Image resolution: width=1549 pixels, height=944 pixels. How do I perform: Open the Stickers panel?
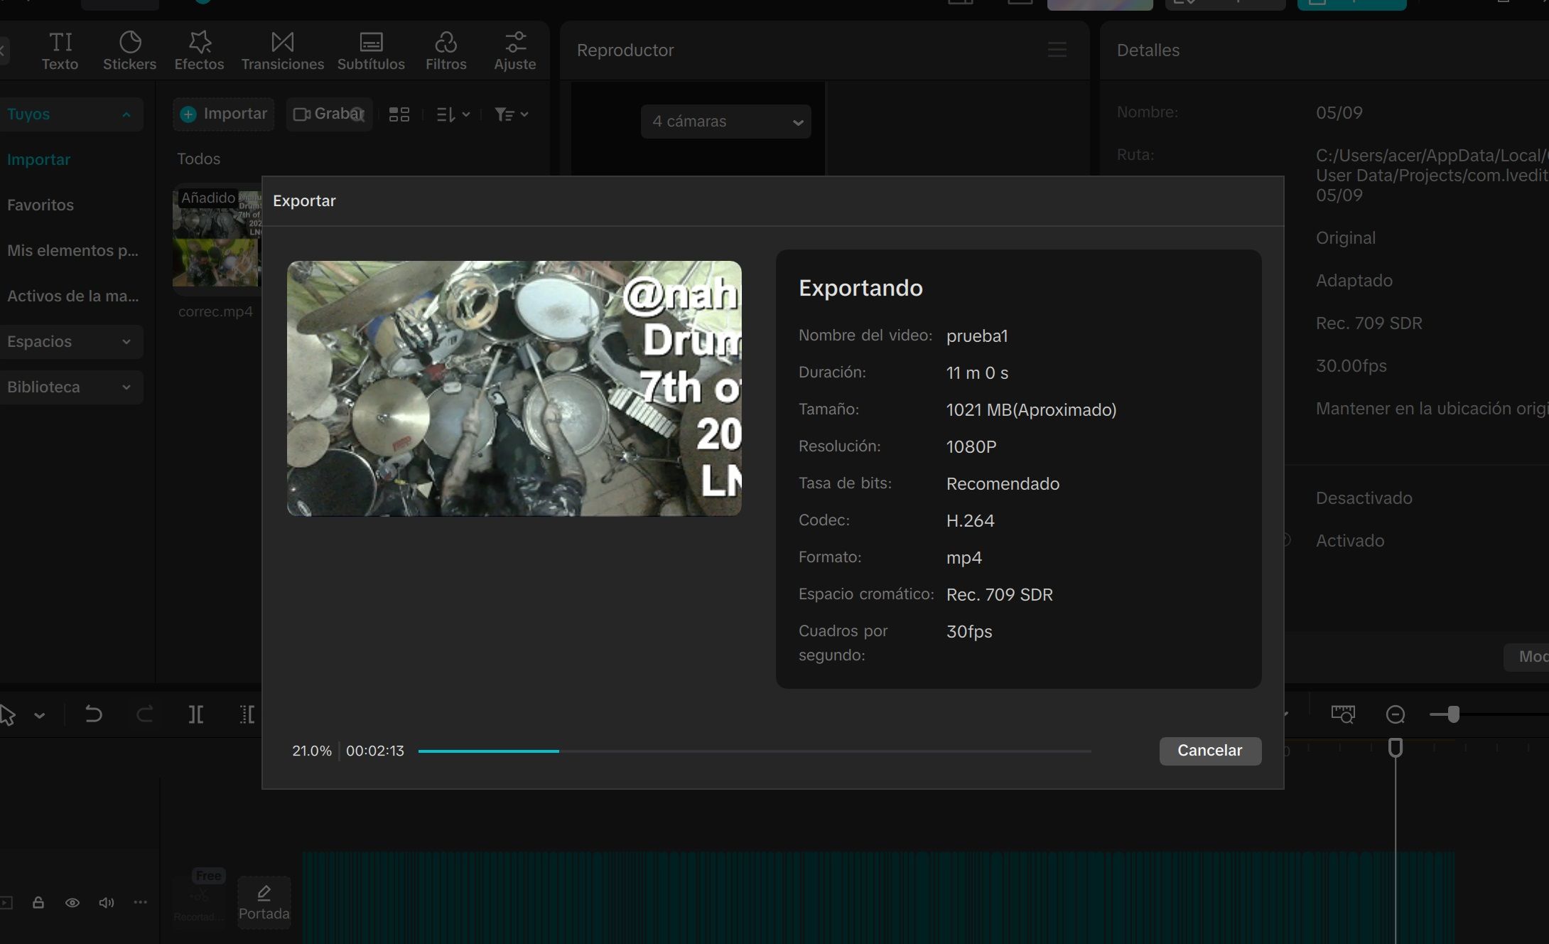click(129, 50)
